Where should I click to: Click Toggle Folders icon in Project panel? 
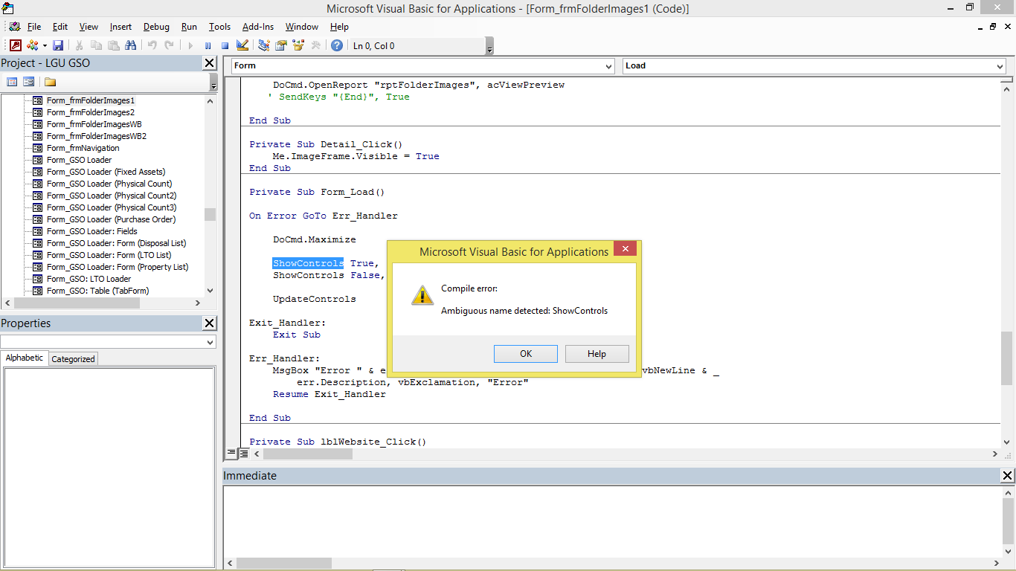pyautogui.click(x=50, y=82)
